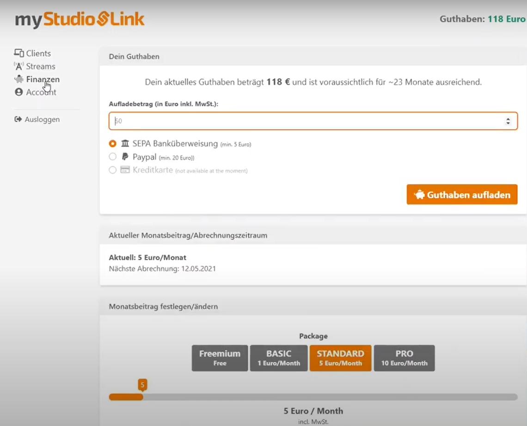Open the Account menu item
Viewport: 527px width, 426px height.
(41, 92)
